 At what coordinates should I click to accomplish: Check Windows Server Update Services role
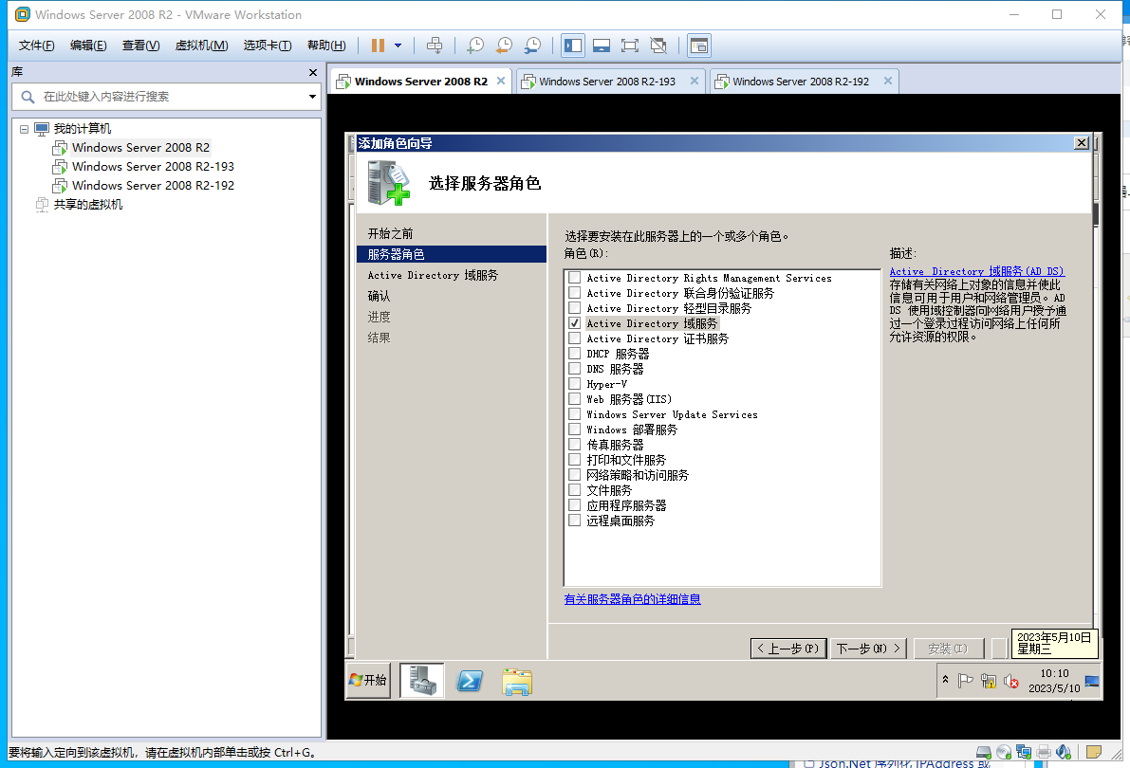coord(574,413)
